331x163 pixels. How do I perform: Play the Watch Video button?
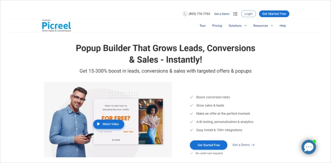[x=109, y=124]
